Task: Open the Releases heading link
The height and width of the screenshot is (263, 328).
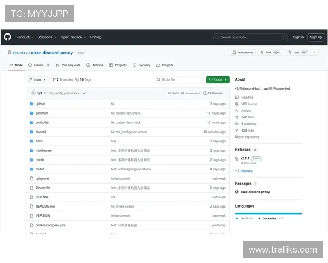Action: coord(243,150)
